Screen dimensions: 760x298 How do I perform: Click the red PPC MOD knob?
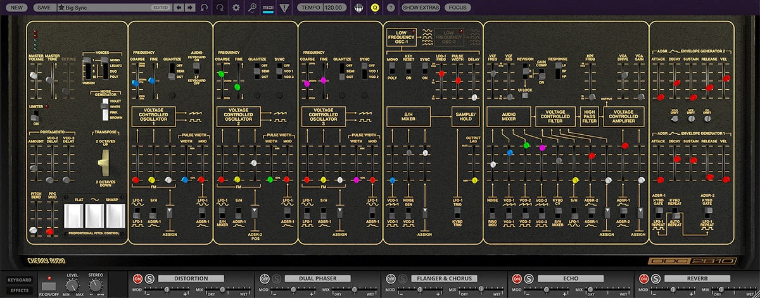coord(49,232)
